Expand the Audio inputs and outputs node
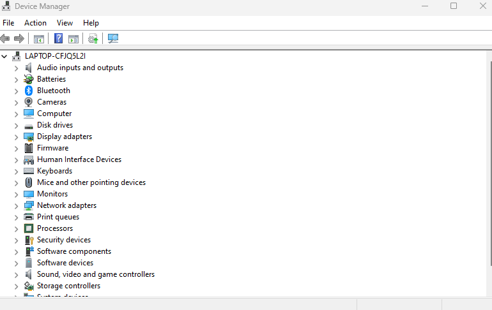Viewport: 492px width, 310px height. [17, 68]
